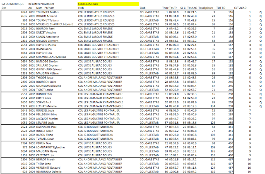Click the name MOUCHEL CHARRIER Léonard
The height and width of the screenshot is (174, 265).
[x=55, y=24]
